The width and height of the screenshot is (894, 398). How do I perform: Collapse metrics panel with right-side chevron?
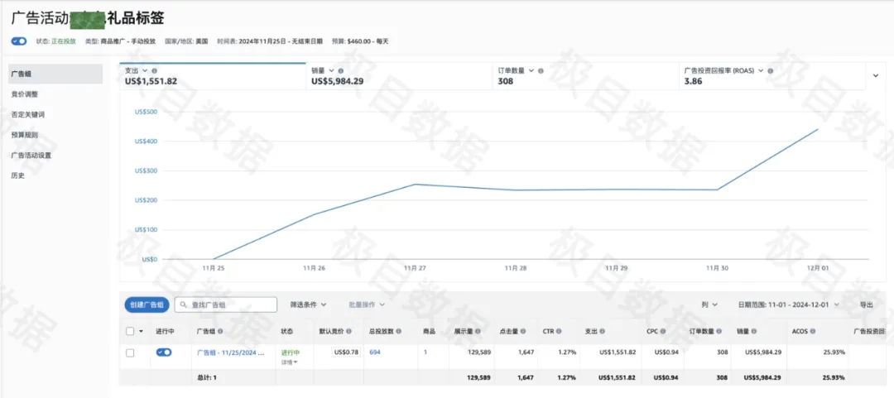[876, 74]
